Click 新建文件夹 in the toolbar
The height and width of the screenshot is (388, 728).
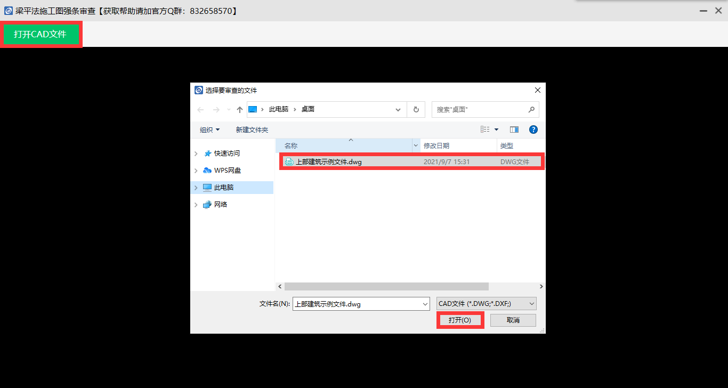pos(252,130)
